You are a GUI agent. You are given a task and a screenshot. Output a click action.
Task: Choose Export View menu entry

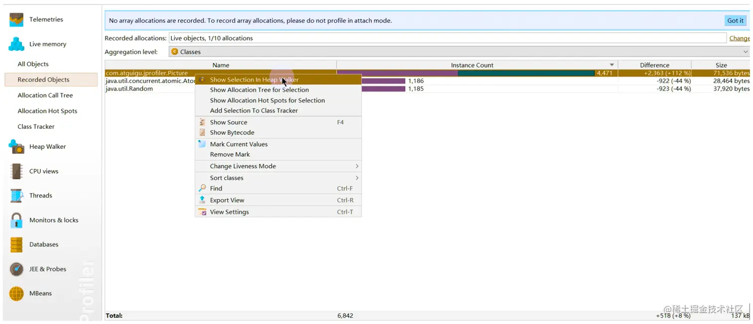coord(278,200)
